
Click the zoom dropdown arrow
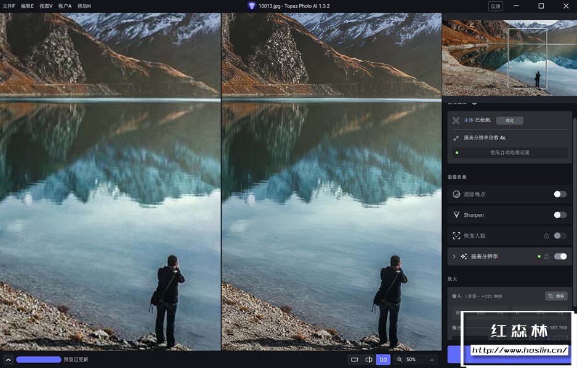tap(432, 359)
